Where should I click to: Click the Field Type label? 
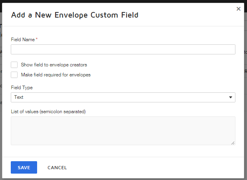[22, 88]
